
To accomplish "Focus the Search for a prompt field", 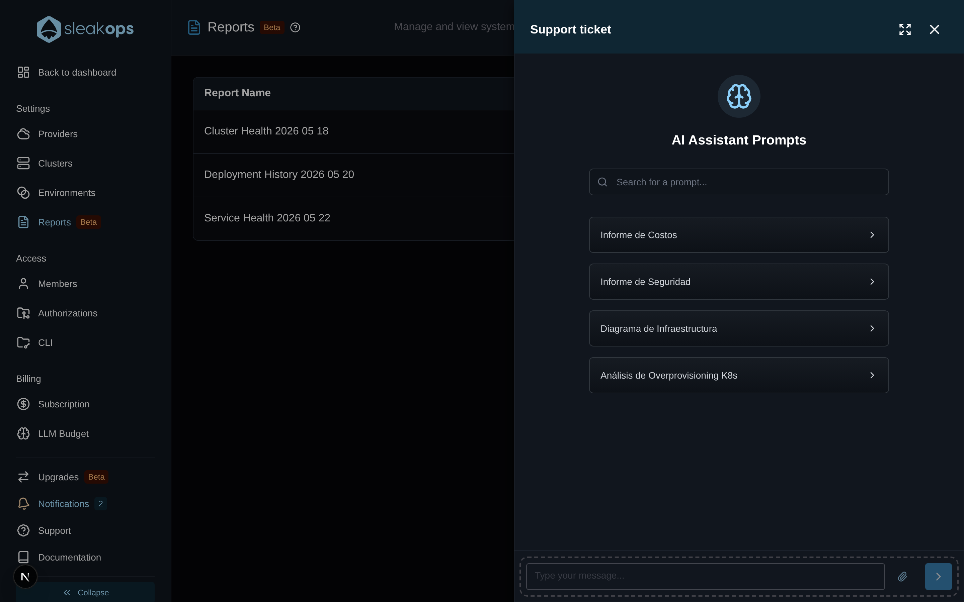I will [x=739, y=182].
